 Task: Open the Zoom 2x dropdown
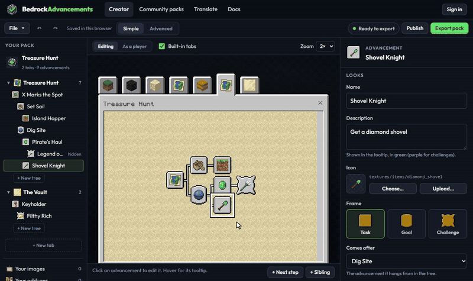[325, 46]
